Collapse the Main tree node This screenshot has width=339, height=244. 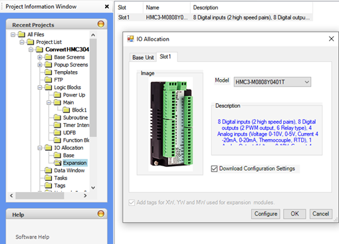[49, 102]
